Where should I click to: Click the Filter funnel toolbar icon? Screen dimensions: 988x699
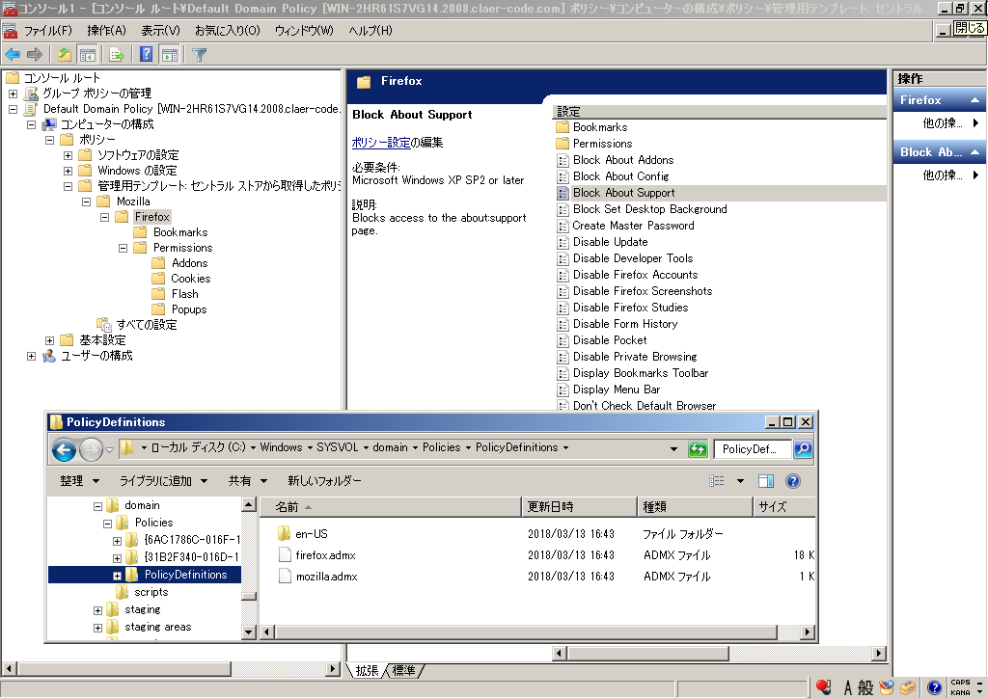click(199, 55)
